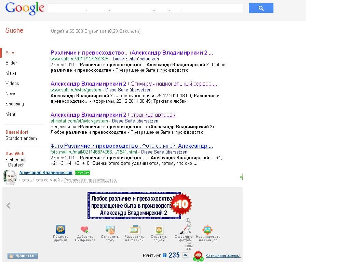Open the rating comment count bubble '46'
This screenshot has width=350, height=262.
click(185, 255)
